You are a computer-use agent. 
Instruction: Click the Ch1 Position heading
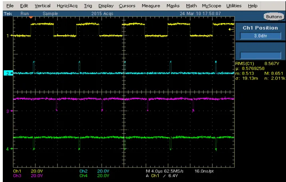click(x=260, y=28)
